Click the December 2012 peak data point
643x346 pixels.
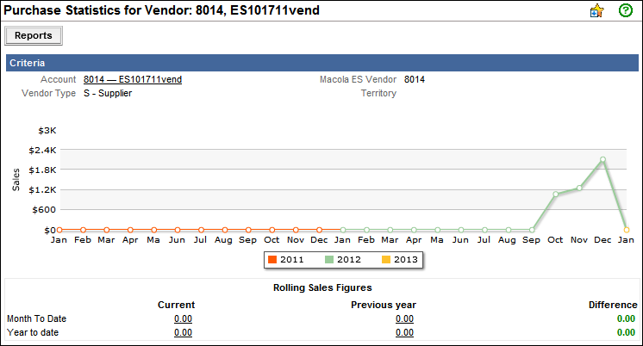coord(602,159)
